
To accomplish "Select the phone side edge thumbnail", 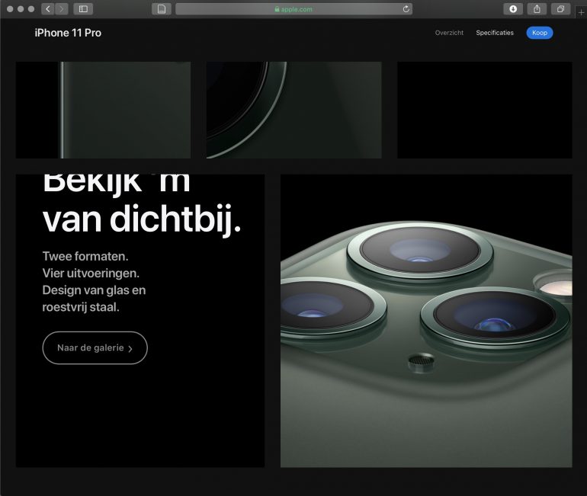I will click(x=103, y=110).
